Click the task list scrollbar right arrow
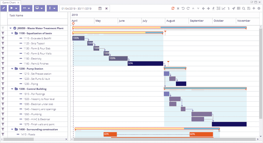 pyautogui.click(x=66, y=139)
